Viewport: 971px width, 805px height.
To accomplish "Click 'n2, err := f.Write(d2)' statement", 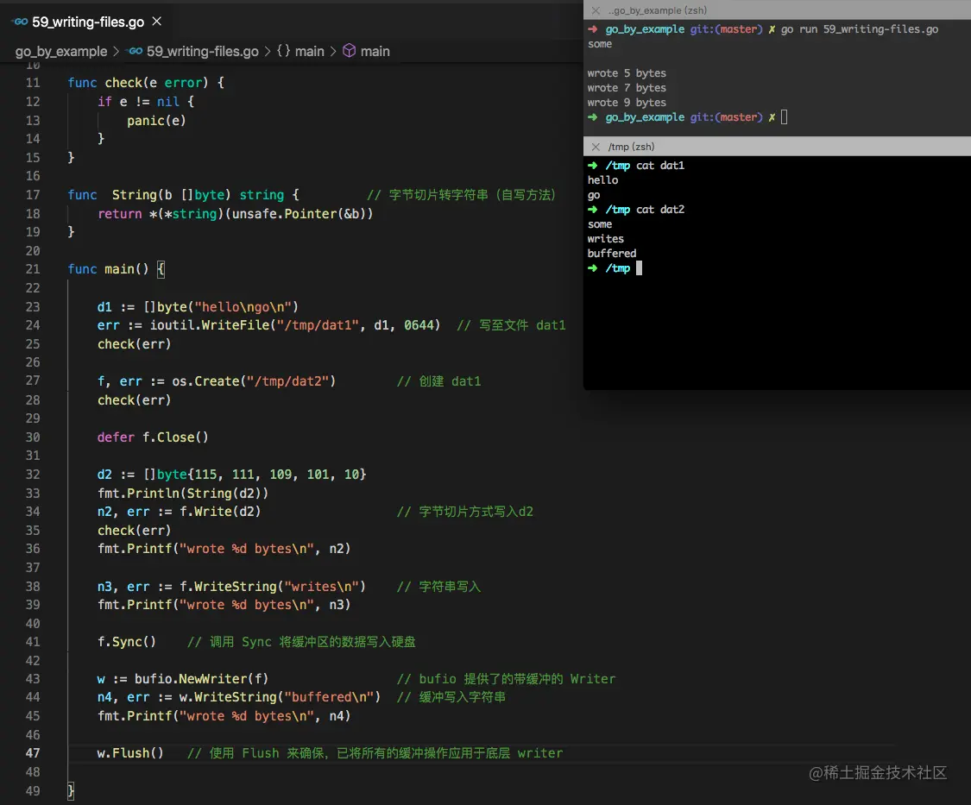I will (x=179, y=513).
